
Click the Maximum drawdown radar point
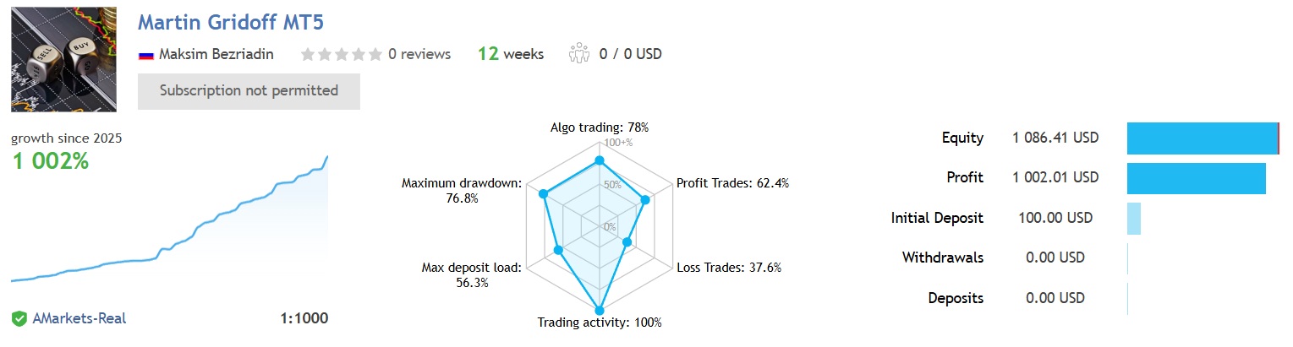click(x=544, y=194)
